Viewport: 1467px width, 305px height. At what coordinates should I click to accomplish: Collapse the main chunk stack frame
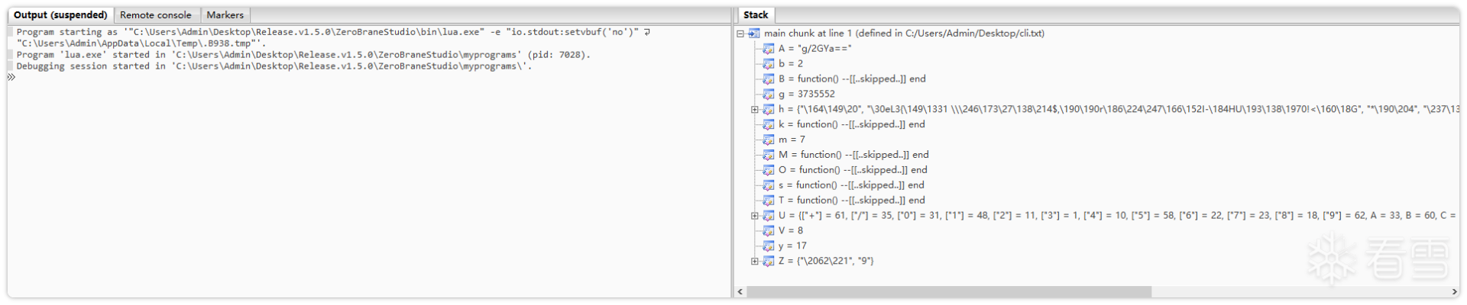(x=740, y=34)
